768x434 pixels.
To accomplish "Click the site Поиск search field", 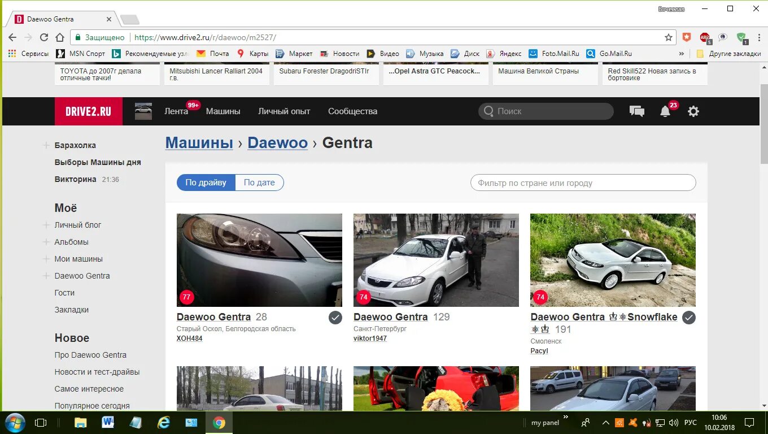I will 546,111.
